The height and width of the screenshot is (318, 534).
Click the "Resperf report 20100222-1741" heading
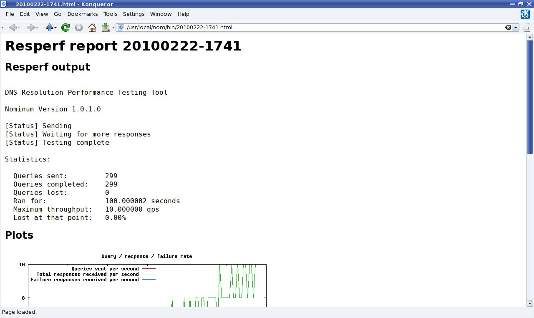pyautogui.click(x=123, y=46)
